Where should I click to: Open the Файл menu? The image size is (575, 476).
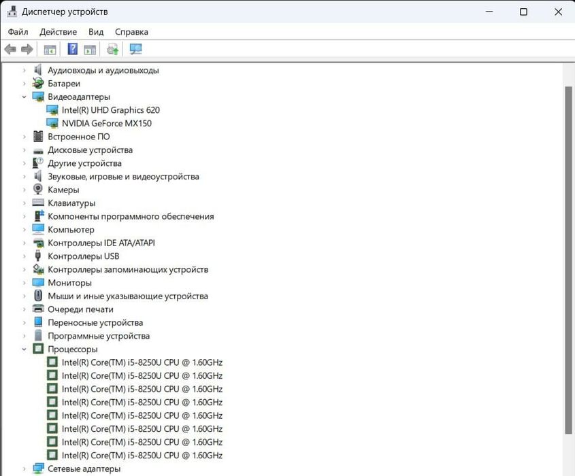(x=18, y=32)
